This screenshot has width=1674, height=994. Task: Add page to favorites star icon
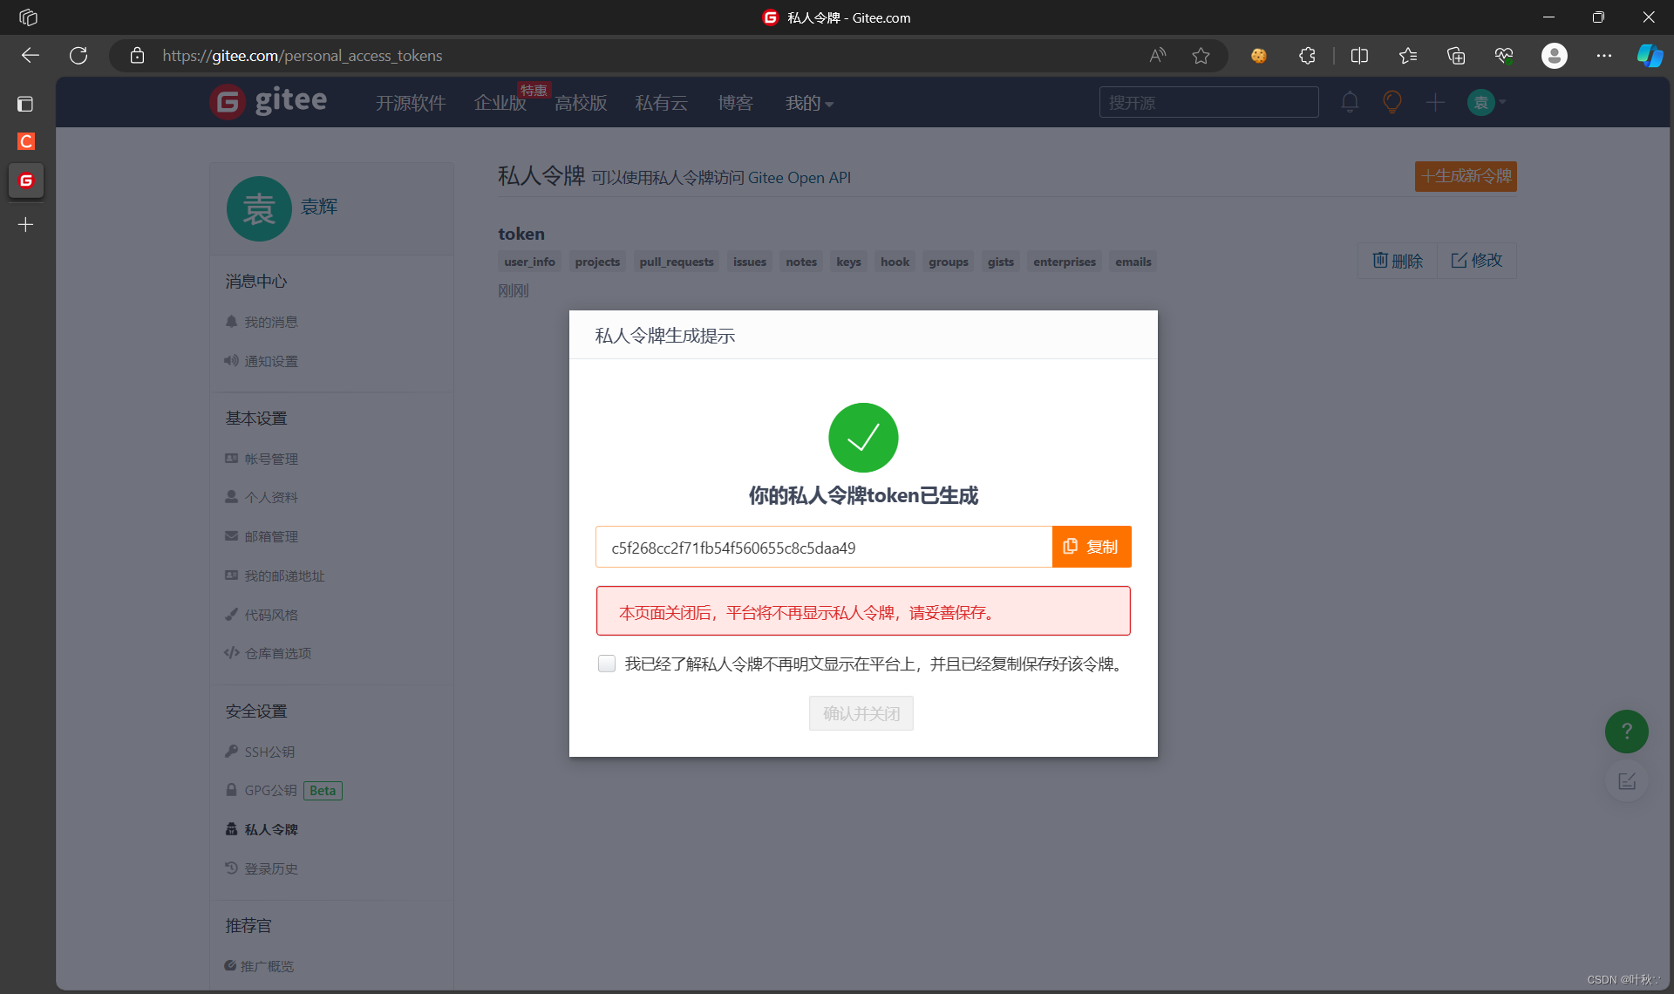point(1201,56)
